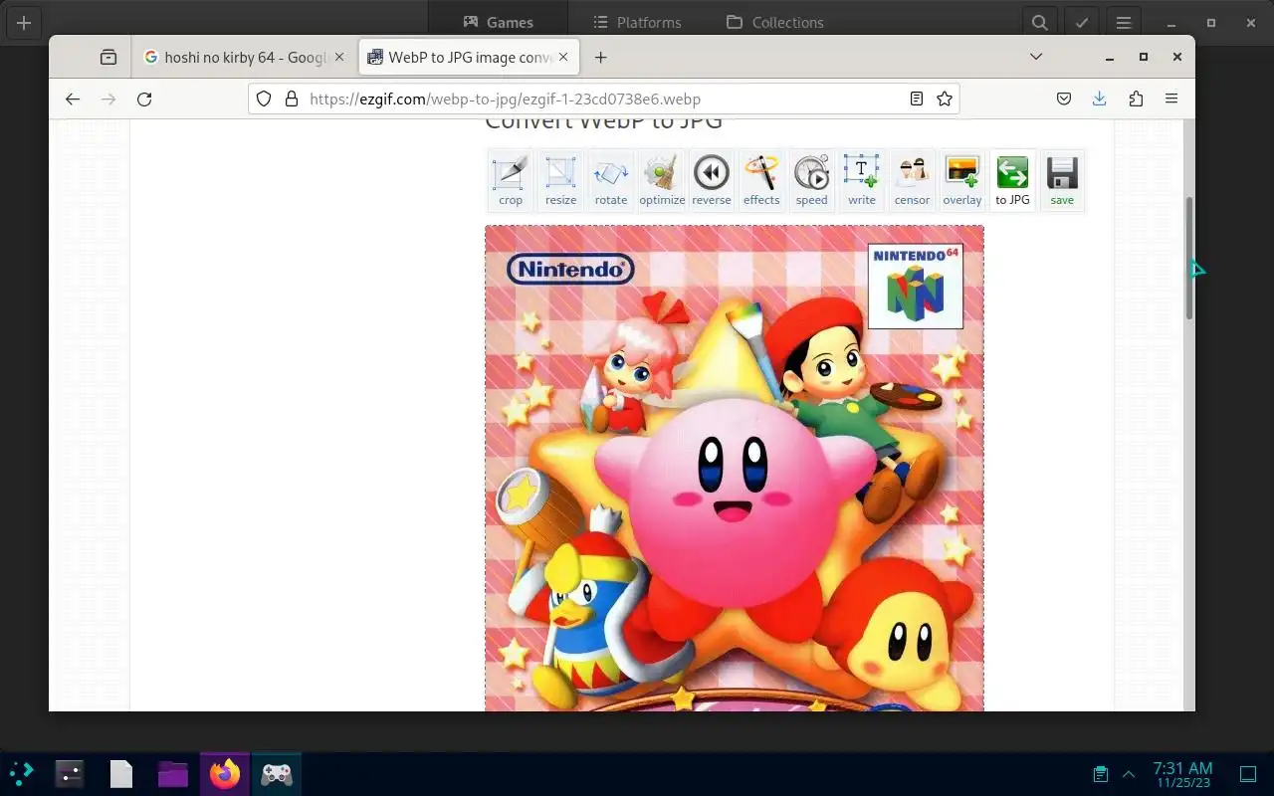The image size is (1274, 796).
Task: Show site security lock info
Action: 291,99
